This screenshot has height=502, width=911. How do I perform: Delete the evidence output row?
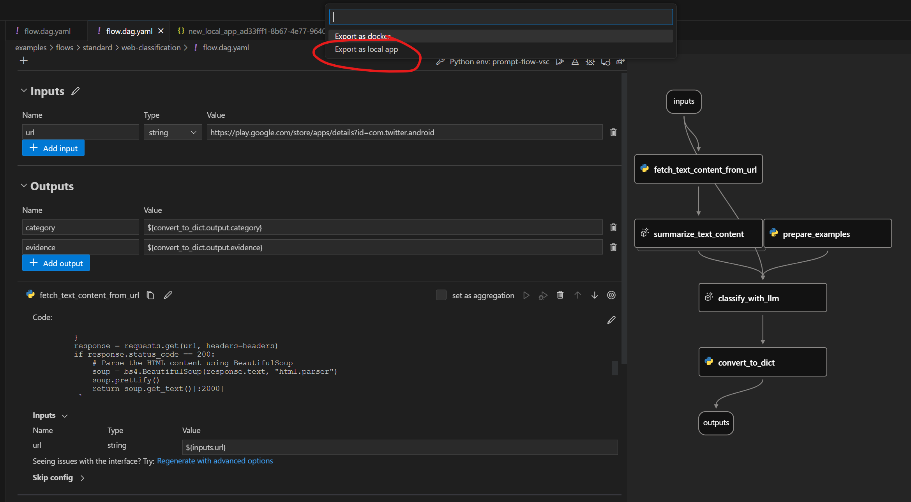click(x=613, y=247)
